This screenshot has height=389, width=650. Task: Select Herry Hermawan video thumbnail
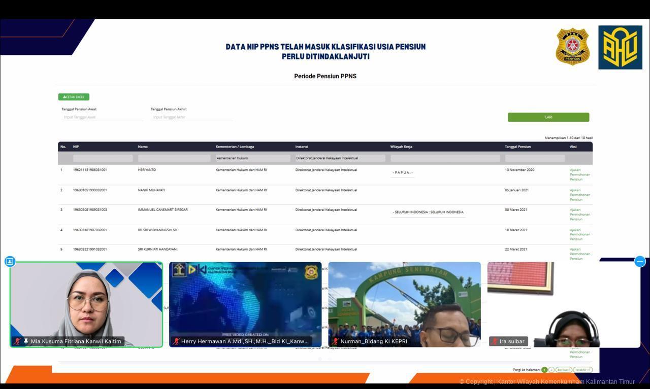coord(245,304)
